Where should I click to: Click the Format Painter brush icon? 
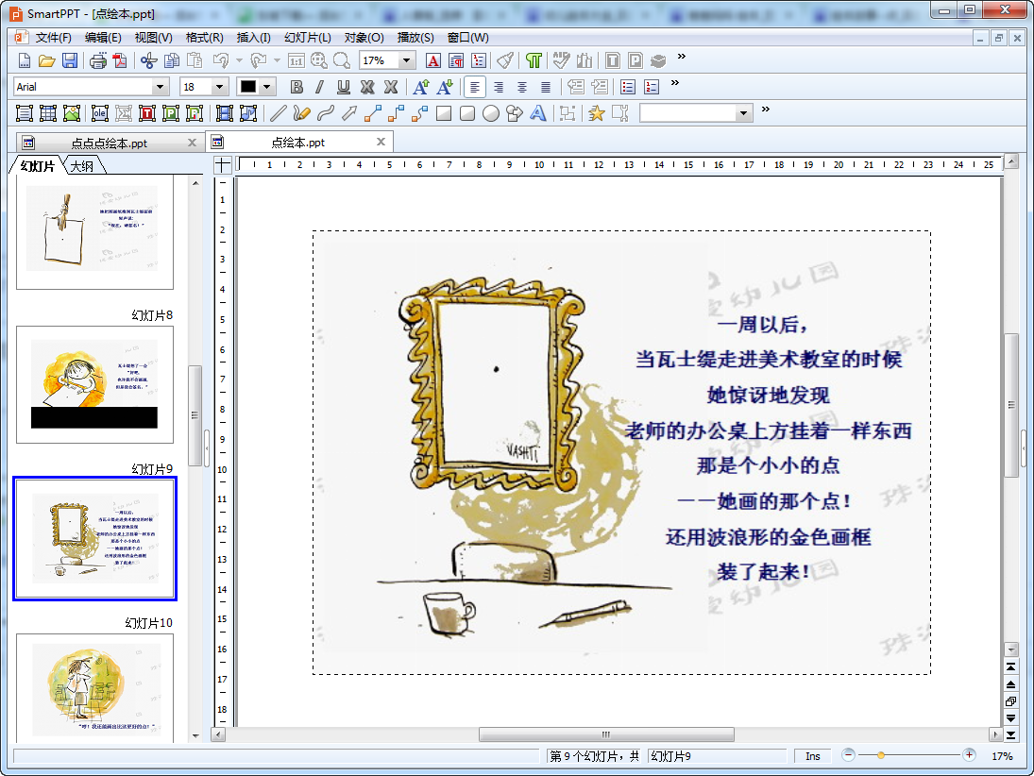click(x=505, y=60)
